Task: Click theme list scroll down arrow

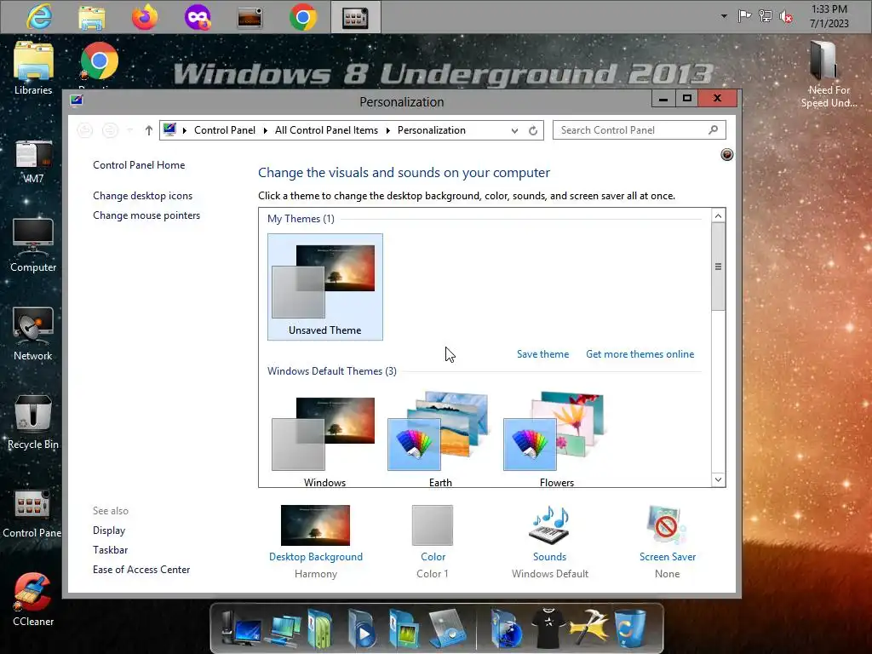Action: click(718, 479)
